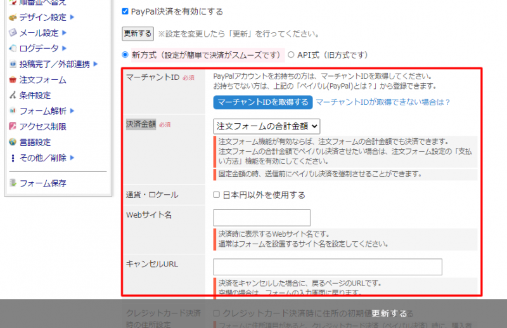Click the basket icon beside 注文フォーム
The height and width of the screenshot is (328, 507).
coord(13,80)
